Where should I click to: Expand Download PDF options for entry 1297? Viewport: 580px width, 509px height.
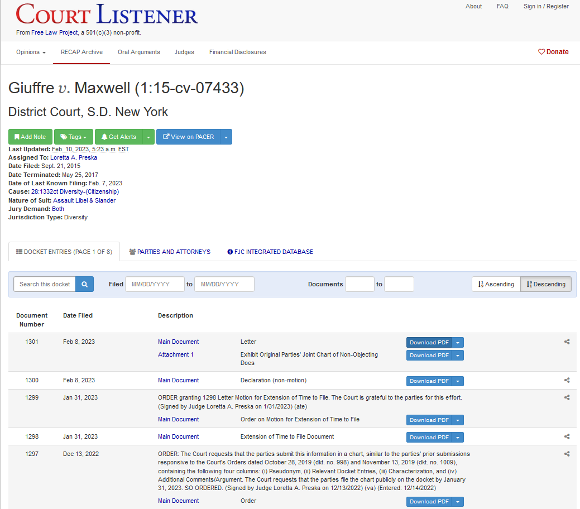click(x=458, y=502)
